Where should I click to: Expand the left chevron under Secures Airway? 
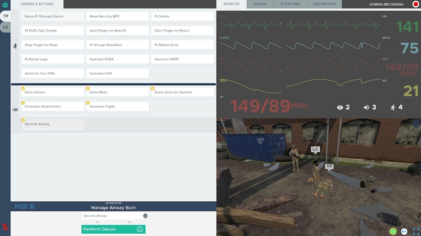pos(97,222)
